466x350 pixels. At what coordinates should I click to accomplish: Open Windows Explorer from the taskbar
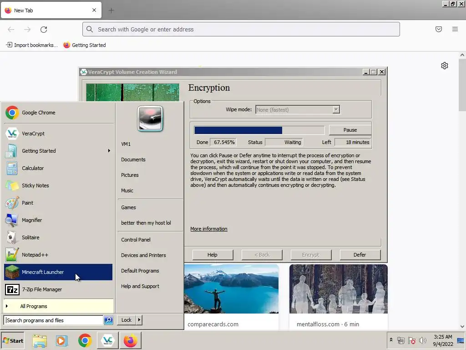pos(40,340)
